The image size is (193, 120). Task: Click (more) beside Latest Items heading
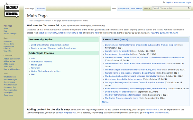(x=124, y=40)
